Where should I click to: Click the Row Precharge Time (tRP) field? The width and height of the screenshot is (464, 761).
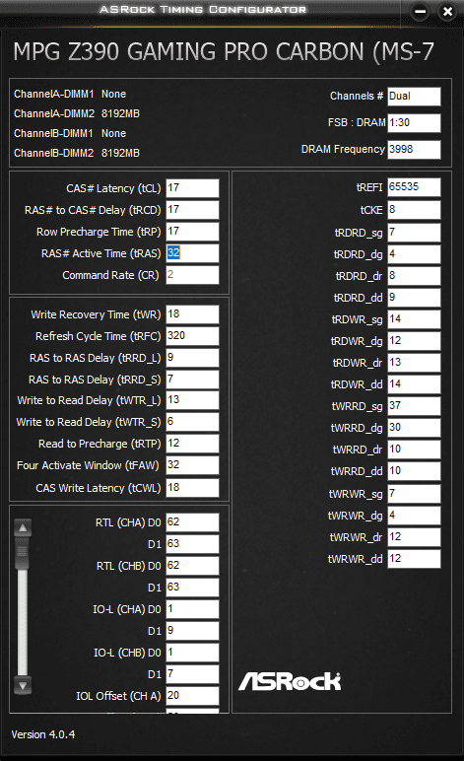tap(192, 232)
